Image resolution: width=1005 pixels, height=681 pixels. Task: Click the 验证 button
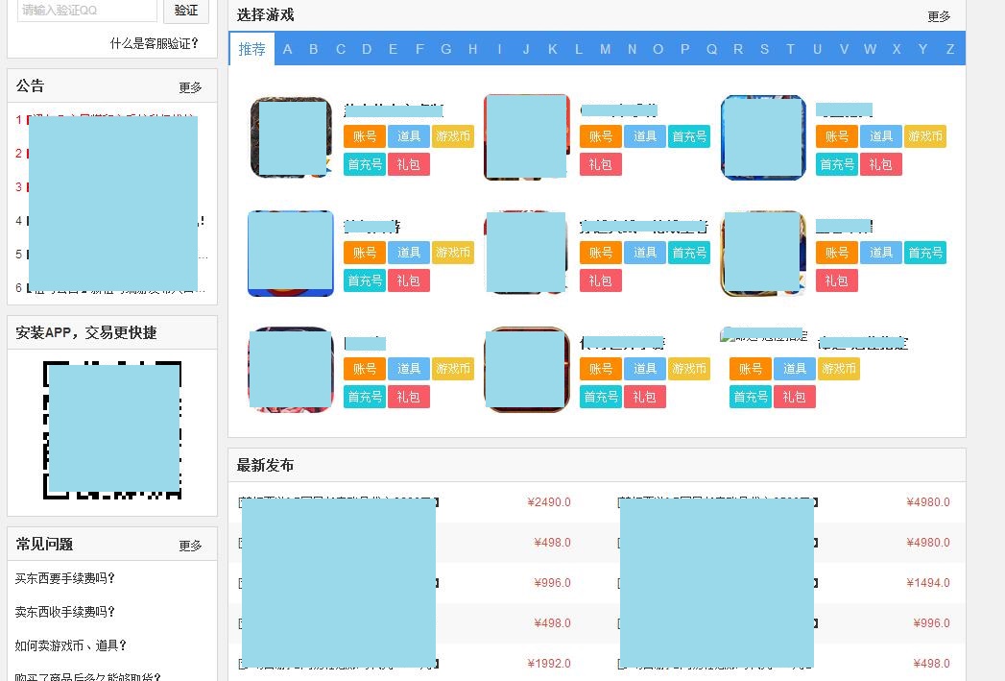[x=186, y=11]
